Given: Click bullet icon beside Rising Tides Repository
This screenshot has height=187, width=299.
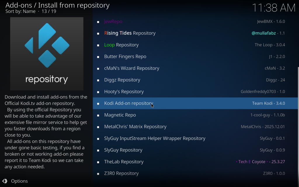Looking at the screenshot, I should point(98,33).
